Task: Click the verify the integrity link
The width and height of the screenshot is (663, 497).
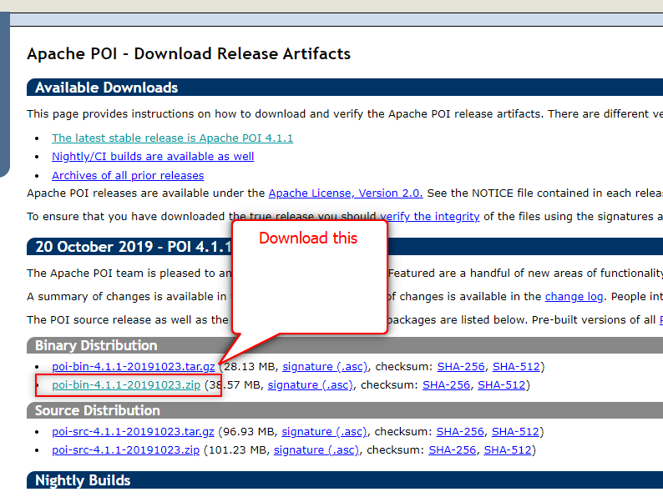Action: [429, 216]
